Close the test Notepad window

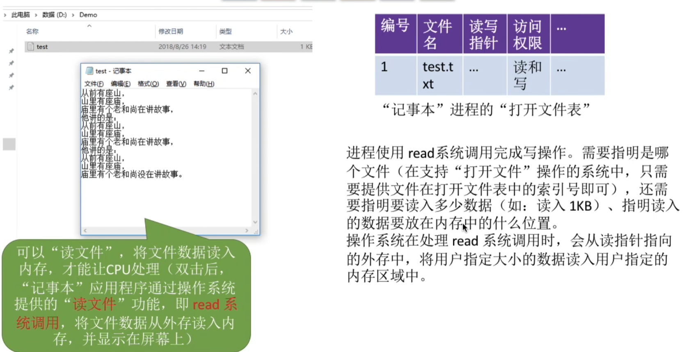pyautogui.click(x=248, y=71)
